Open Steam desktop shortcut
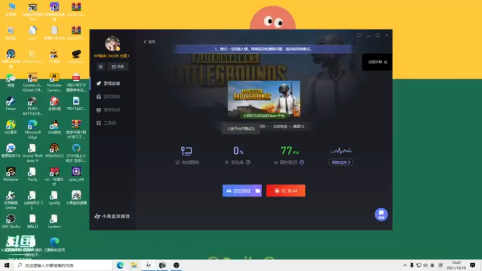 coord(10,104)
